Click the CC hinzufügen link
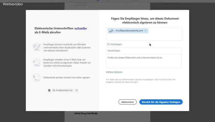The height and width of the screenshot is (122, 215). click(x=114, y=44)
